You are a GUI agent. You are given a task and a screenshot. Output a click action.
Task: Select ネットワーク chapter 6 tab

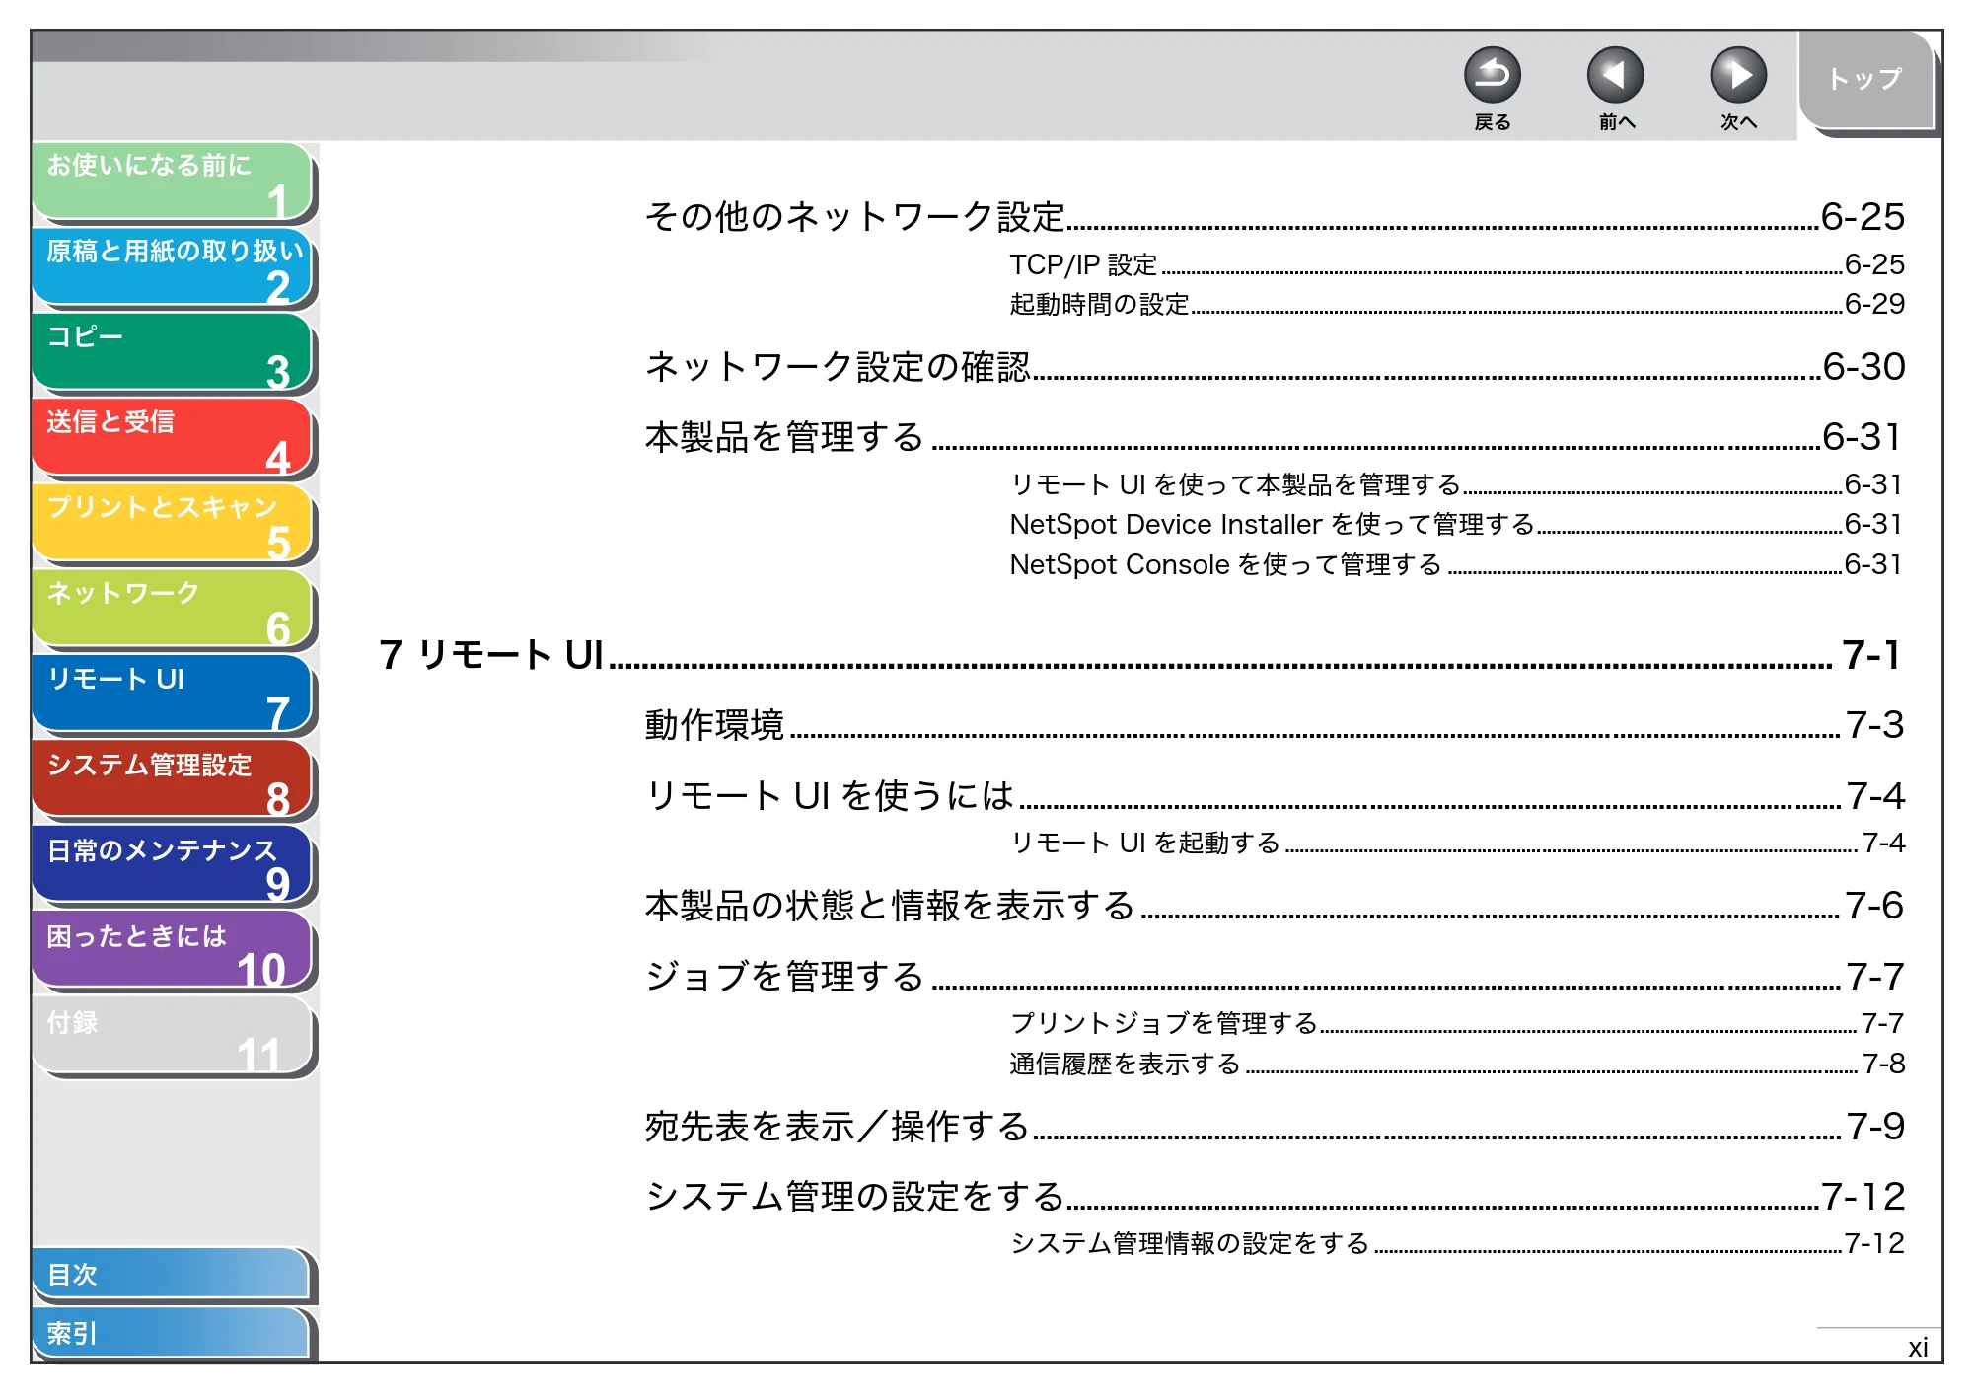173,610
